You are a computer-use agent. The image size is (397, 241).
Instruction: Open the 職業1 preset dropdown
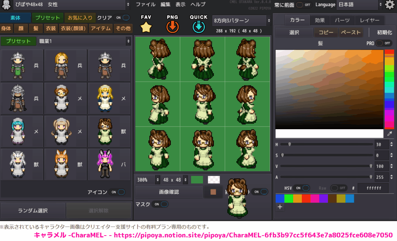point(84,41)
